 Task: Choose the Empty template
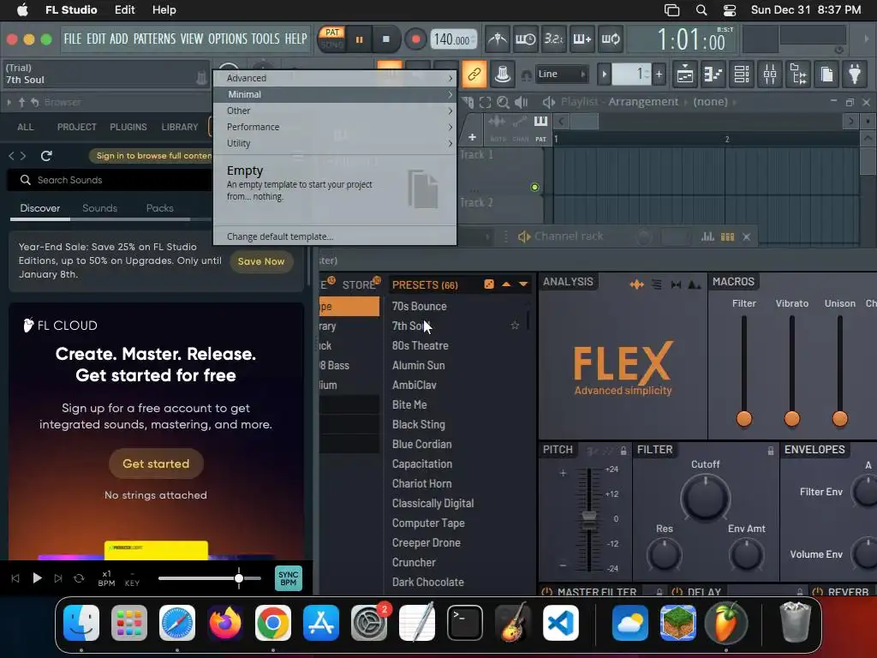(335, 189)
